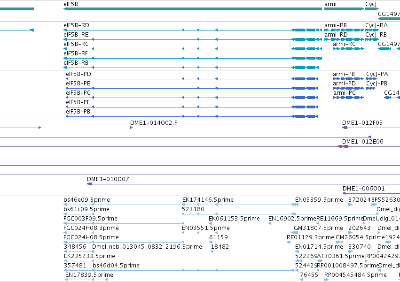
Task: Select the GM31807.5prime EST label
Action: tap(318, 228)
